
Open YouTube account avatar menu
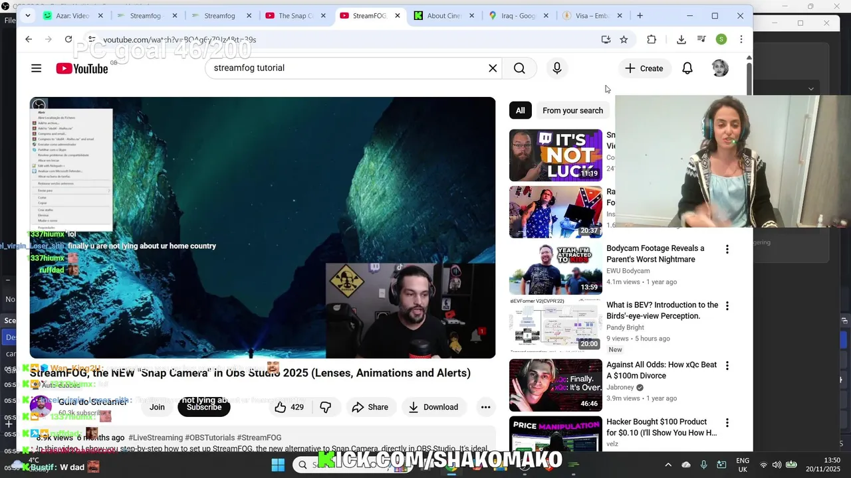click(x=720, y=68)
